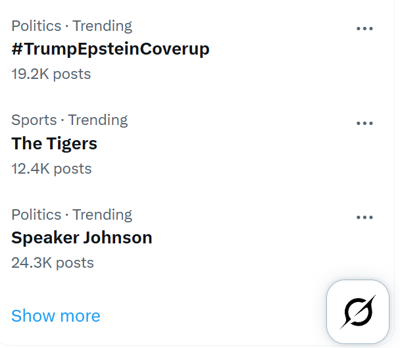Open the Speaker Johnson trending topic

[82, 237]
